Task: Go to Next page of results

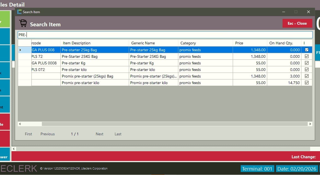Action: pyautogui.click(x=99, y=134)
